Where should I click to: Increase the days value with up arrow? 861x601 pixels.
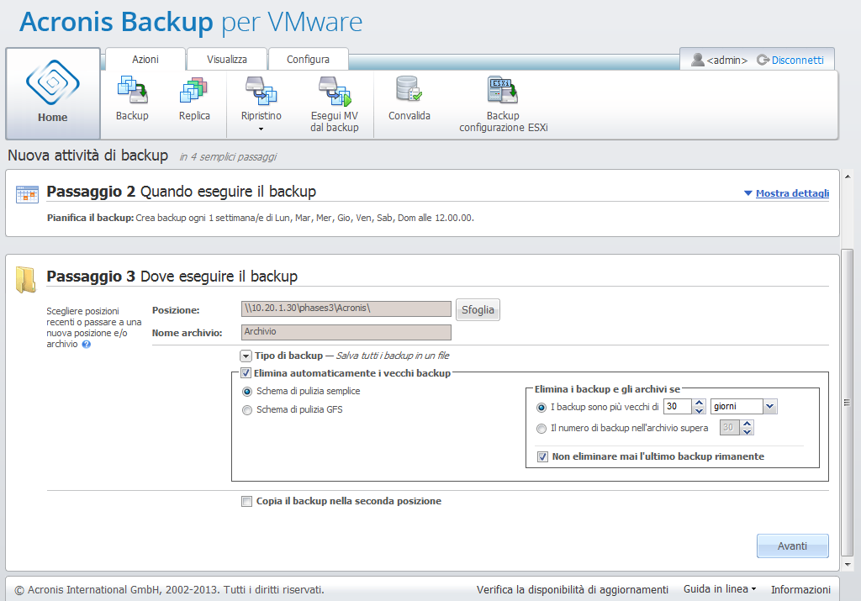pyautogui.click(x=699, y=403)
